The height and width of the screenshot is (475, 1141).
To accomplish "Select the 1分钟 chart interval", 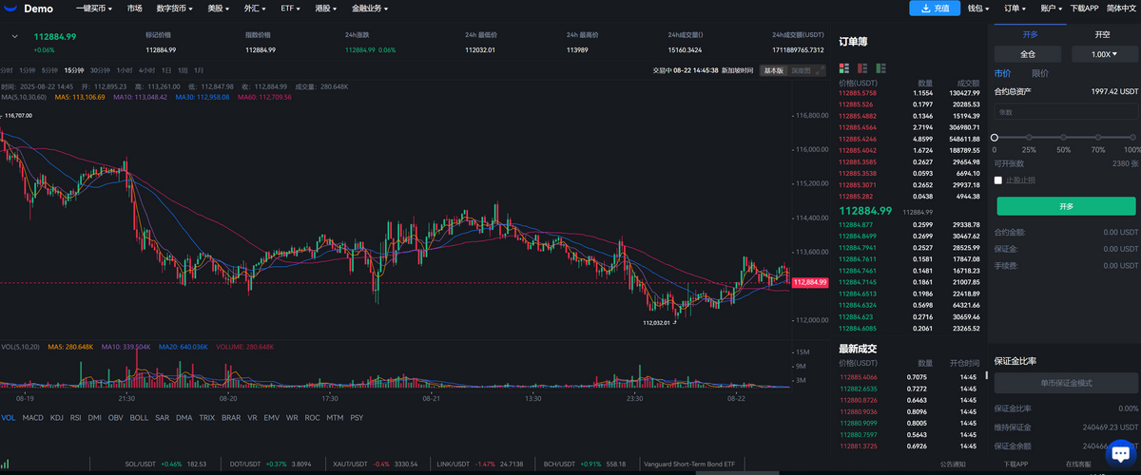I will tap(28, 70).
